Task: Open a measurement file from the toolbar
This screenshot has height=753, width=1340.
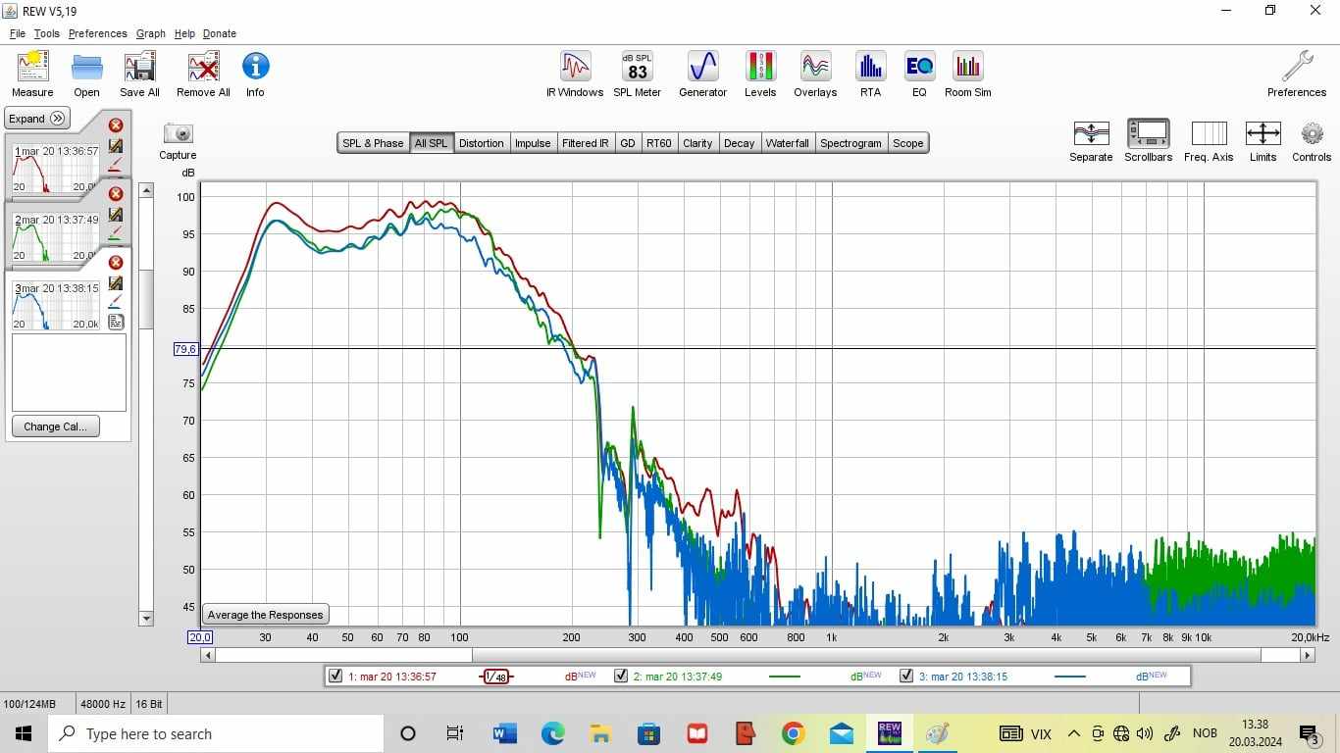Action: [86, 74]
